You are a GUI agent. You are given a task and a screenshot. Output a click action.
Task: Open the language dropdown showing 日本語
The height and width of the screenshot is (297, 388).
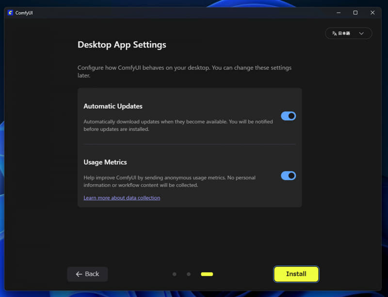click(348, 33)
